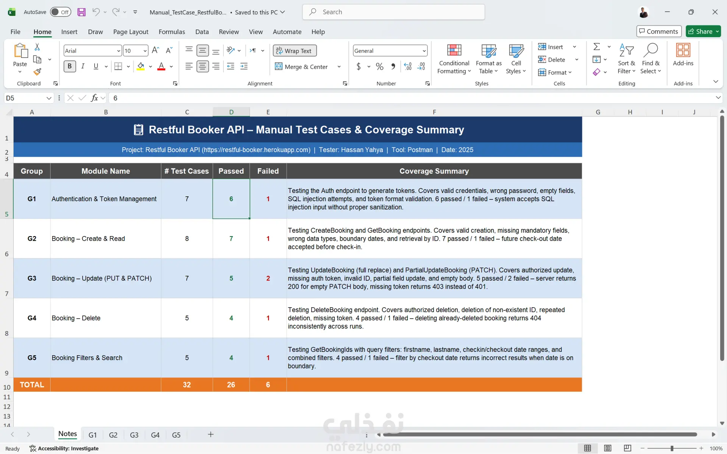
Task: Open the Formulas ribbon tab
Action: pyautogui.click(x=172, y=32)
